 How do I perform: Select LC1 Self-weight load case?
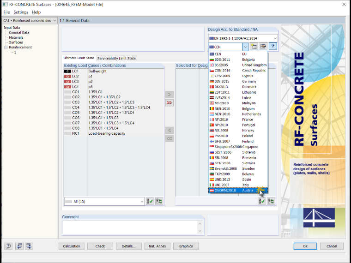click(x=114, y=71)
